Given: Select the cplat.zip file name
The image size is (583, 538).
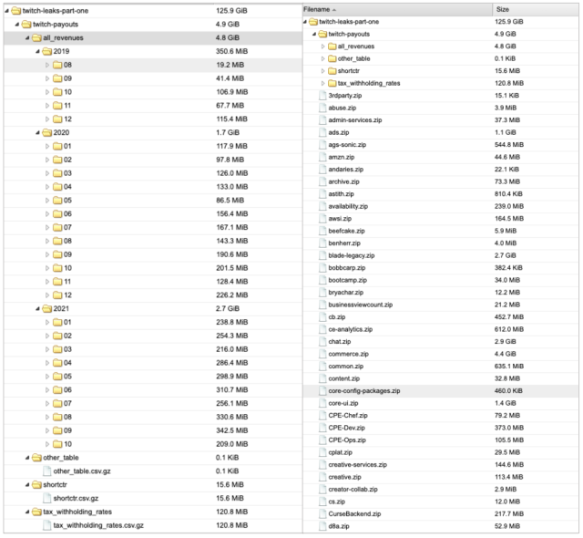Looking at the screenshot, I should (x=340, y=452).
